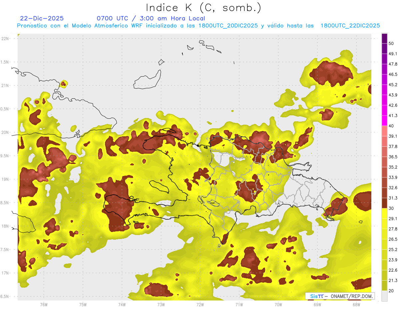The image size is (400, 309).
Task: Click the colorbar label '23.9'
Action: click(x=393, y=260)
